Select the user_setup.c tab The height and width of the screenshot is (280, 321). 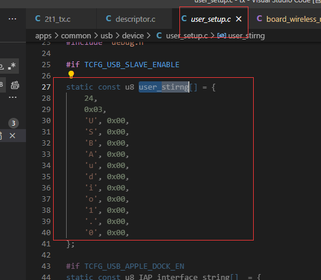tap(211, 19)
